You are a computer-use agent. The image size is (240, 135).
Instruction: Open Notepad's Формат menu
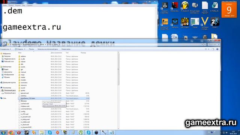(x=18, y=5)
